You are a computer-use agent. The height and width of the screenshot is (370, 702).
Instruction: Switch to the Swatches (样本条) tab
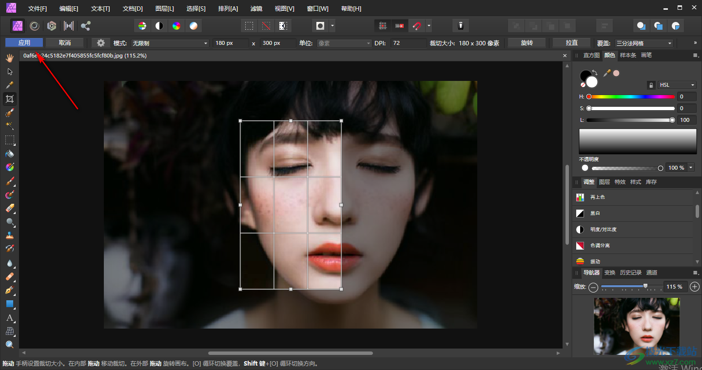point(628,56)
